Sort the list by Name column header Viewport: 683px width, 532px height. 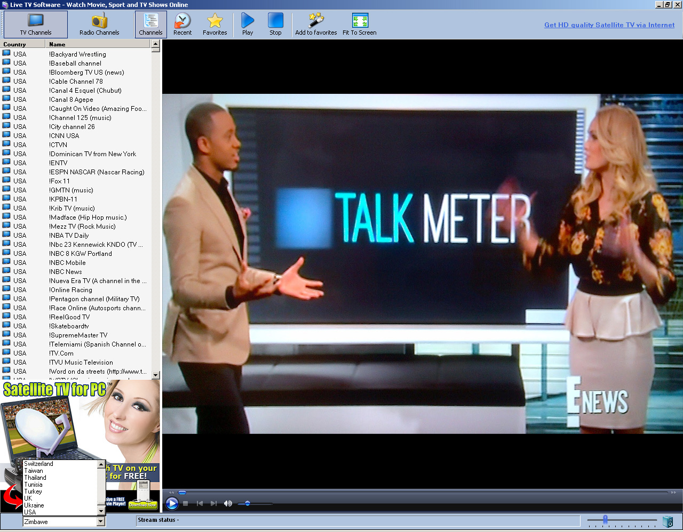click(x=98, y=44)
